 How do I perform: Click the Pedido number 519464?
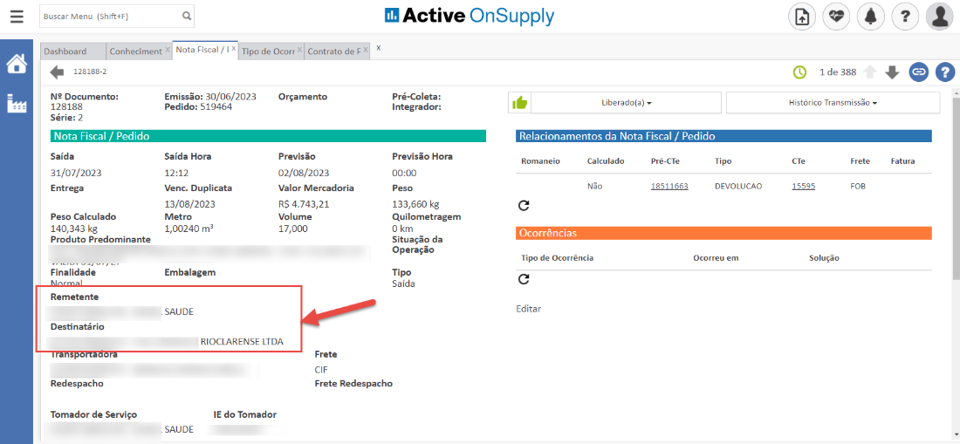tap(215, 106)
